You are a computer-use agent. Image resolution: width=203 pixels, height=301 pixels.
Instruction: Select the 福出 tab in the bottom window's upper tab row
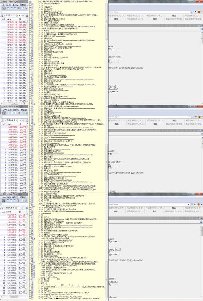pos(174,208)
